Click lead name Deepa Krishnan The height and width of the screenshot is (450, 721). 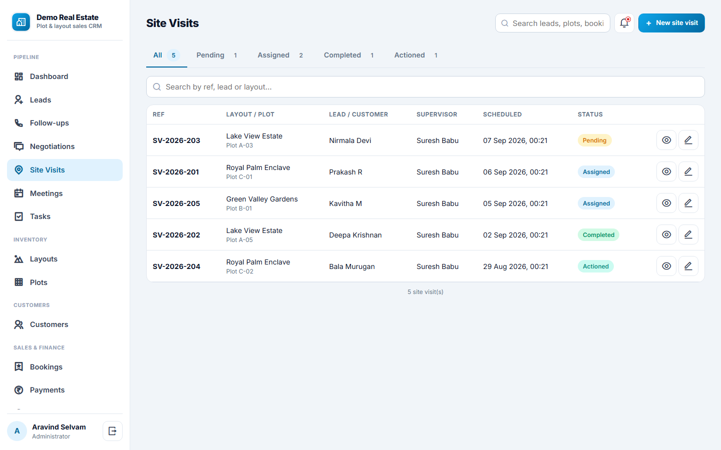pos(355,235)
